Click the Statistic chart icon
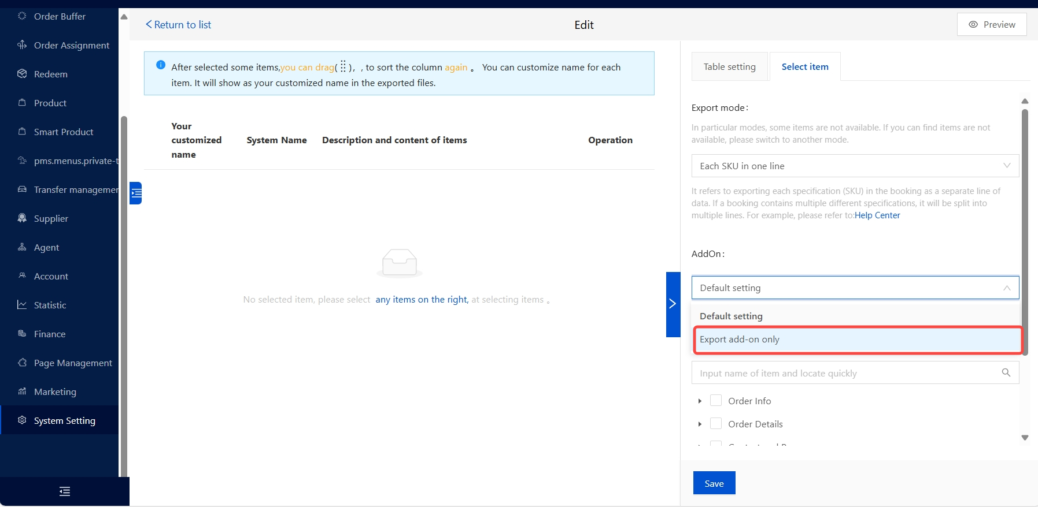Screen dimensions: 1038x507 coord(22,305)
